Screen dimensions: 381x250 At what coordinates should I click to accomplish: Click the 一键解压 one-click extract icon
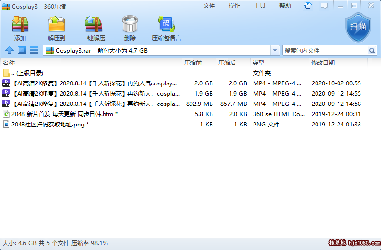(x=93, y=24)
